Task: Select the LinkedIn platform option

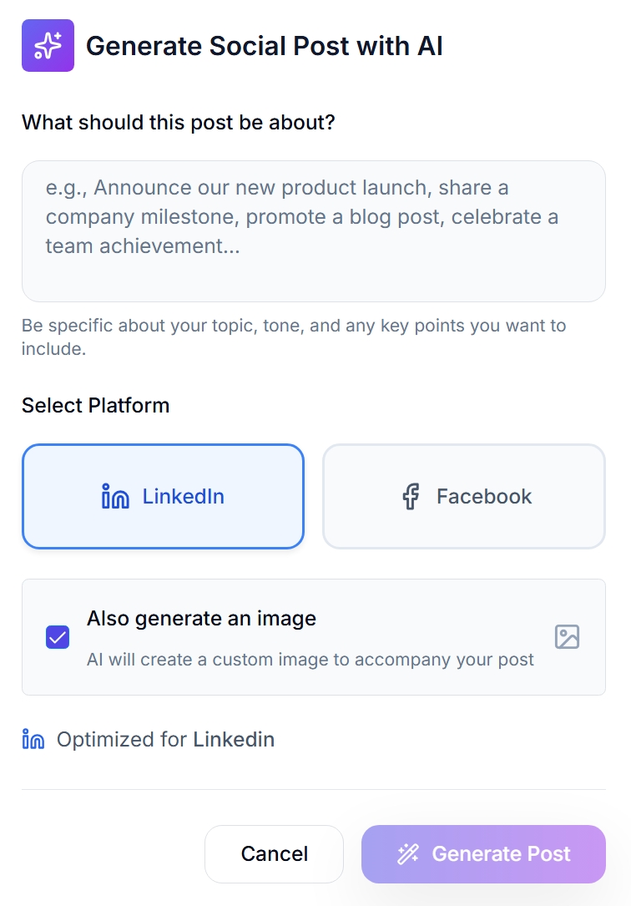Action: pos(163,497)
